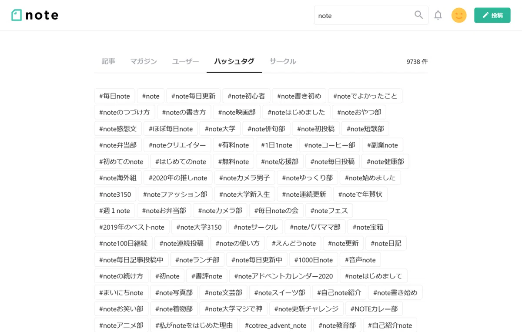
Task: Click the 投稿 post button
Action: (492, 15)
